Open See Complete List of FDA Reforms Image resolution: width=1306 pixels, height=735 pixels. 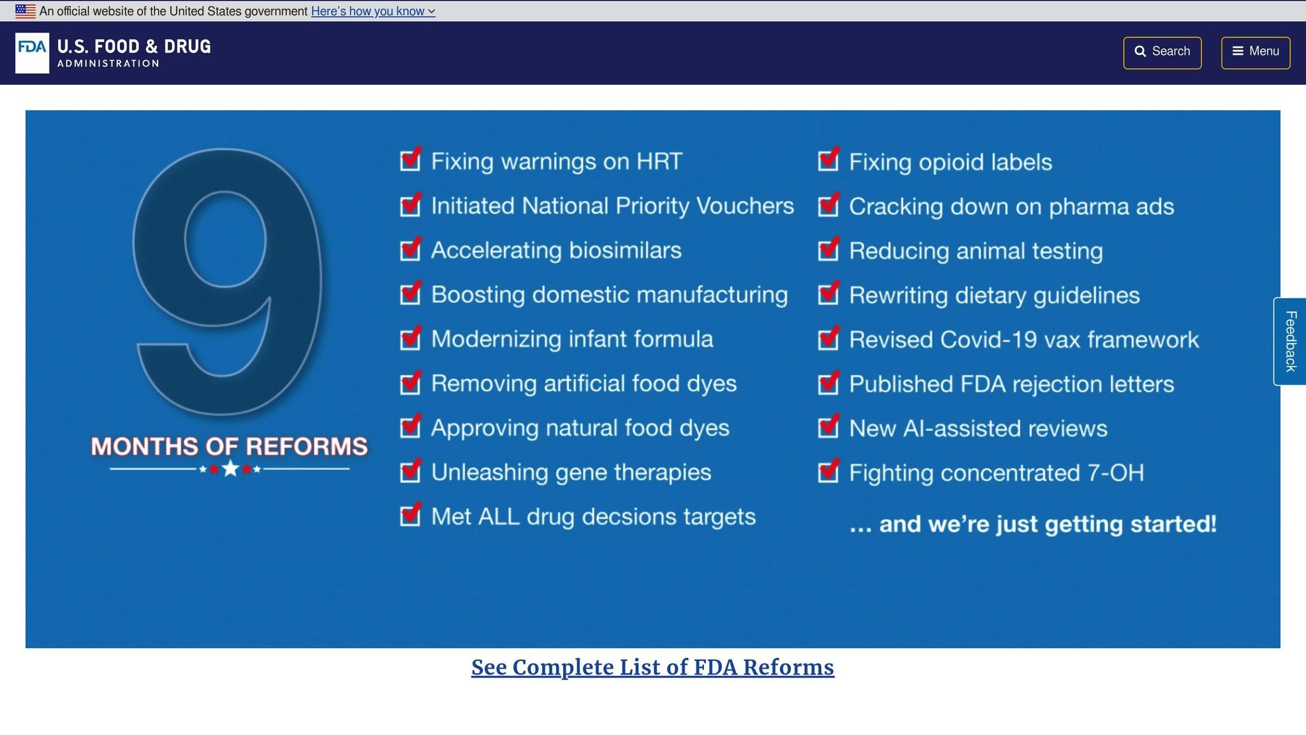tap(652, 667)
